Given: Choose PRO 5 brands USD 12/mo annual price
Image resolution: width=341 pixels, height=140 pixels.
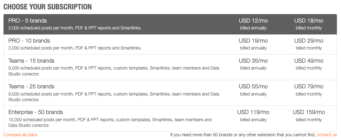Looking at the screenshot, I should click(x=253, y=24).
